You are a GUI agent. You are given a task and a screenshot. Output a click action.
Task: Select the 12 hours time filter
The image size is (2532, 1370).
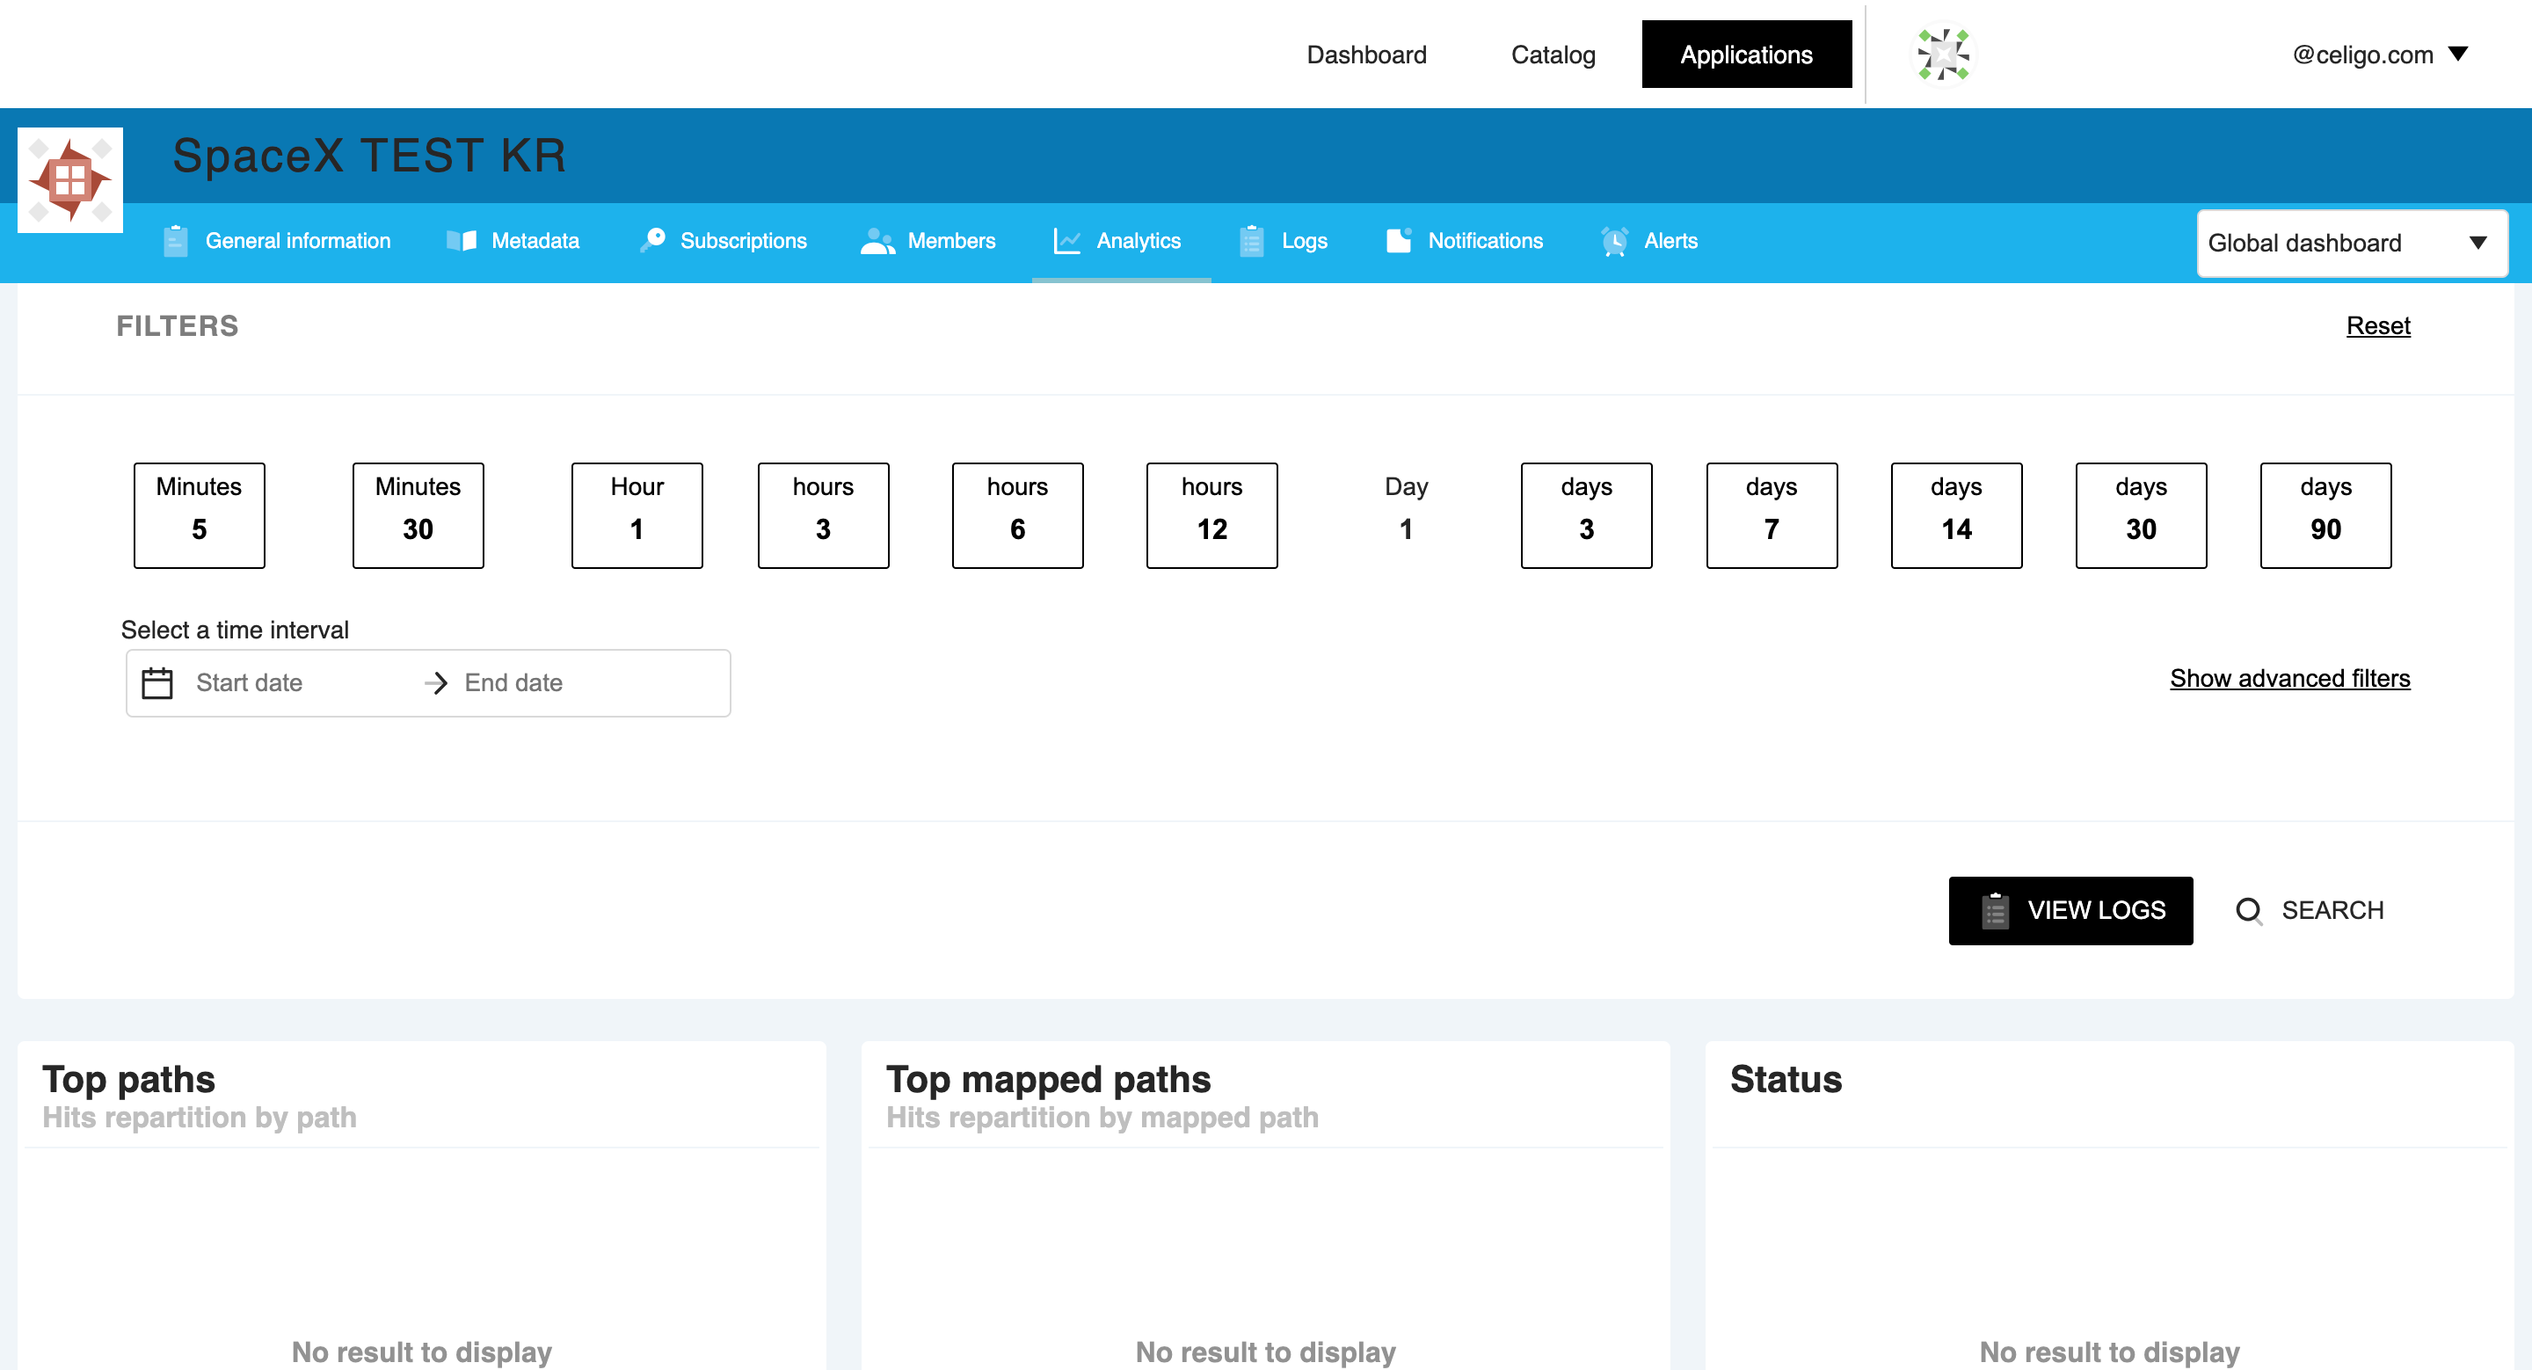1212,515
